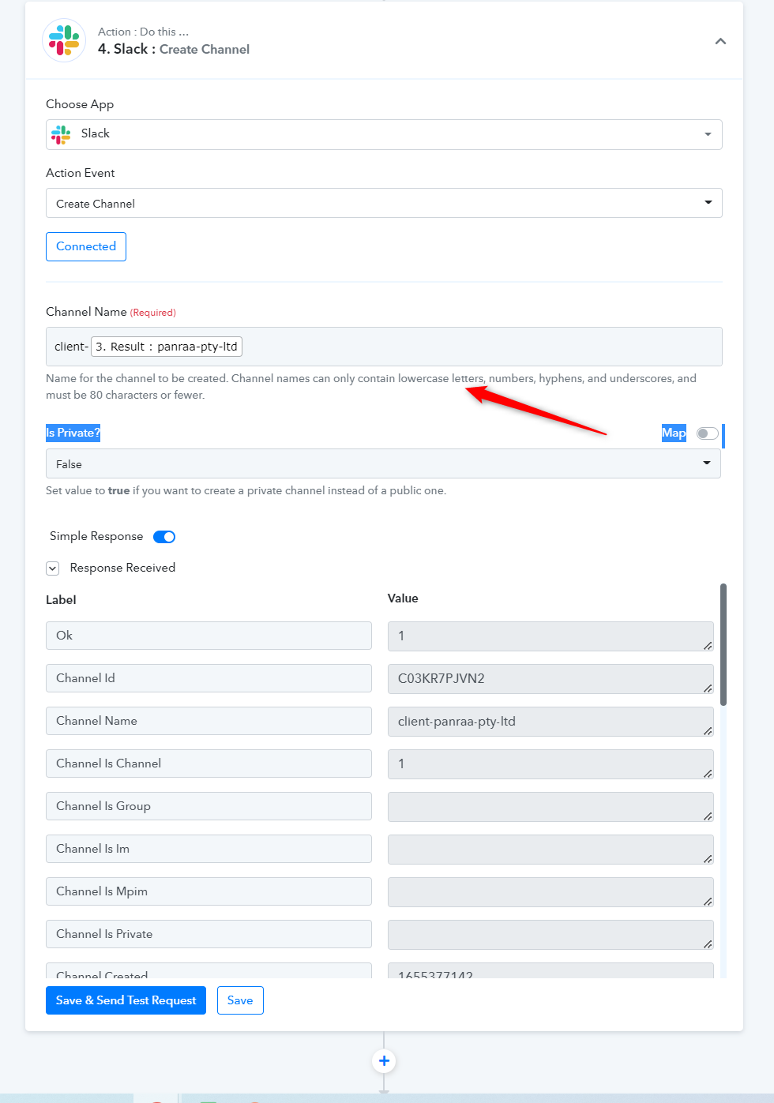Click the Connected button
Image resolution: width=774 pixels, height=1103 pixels.
click(86, 246)
